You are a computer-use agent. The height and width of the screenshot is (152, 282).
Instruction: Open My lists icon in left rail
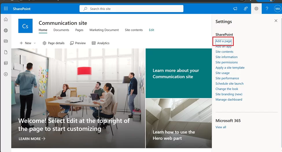click(x=6, y=63)
